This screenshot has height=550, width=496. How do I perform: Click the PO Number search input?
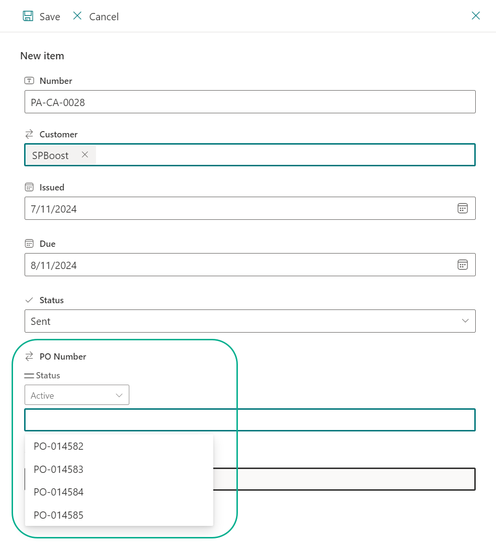pyautogui.click(x=250, y=420)
